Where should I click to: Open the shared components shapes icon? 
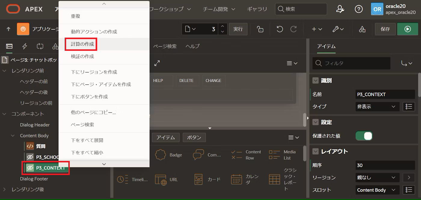[x=362, y=29]
